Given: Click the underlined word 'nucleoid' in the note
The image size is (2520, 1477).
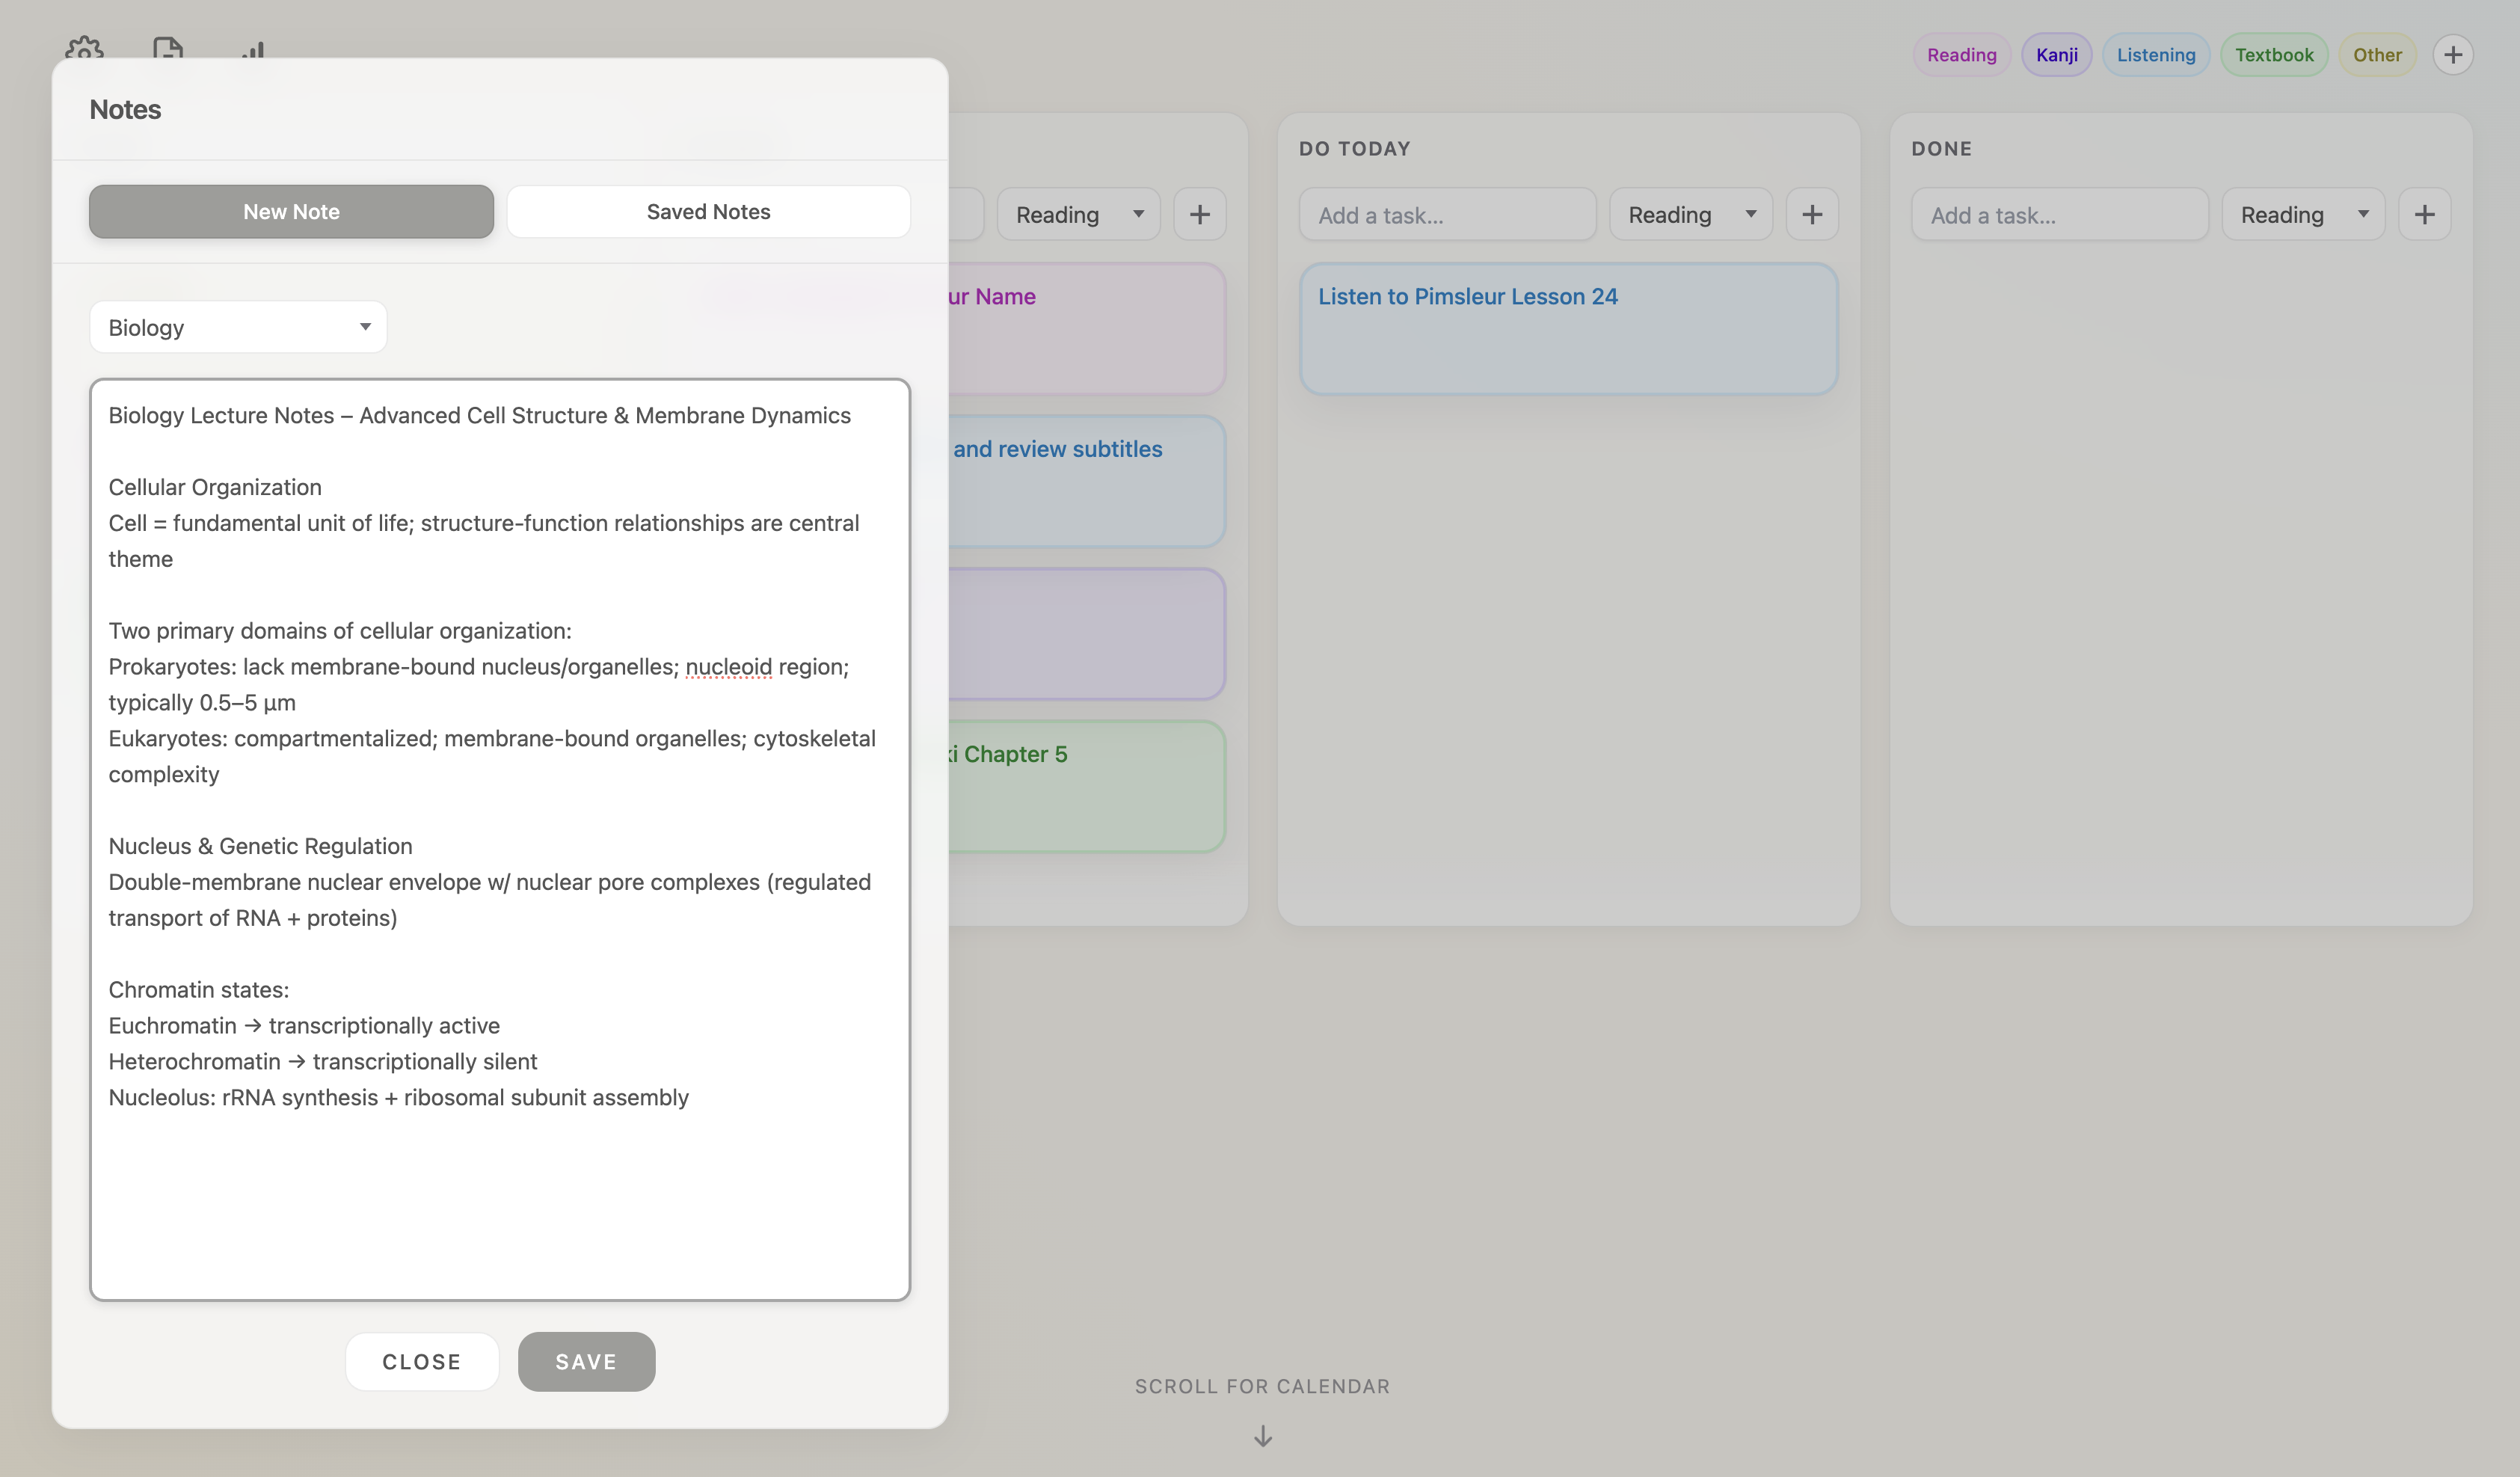Looking at the screenshot, I should (728, 667).
